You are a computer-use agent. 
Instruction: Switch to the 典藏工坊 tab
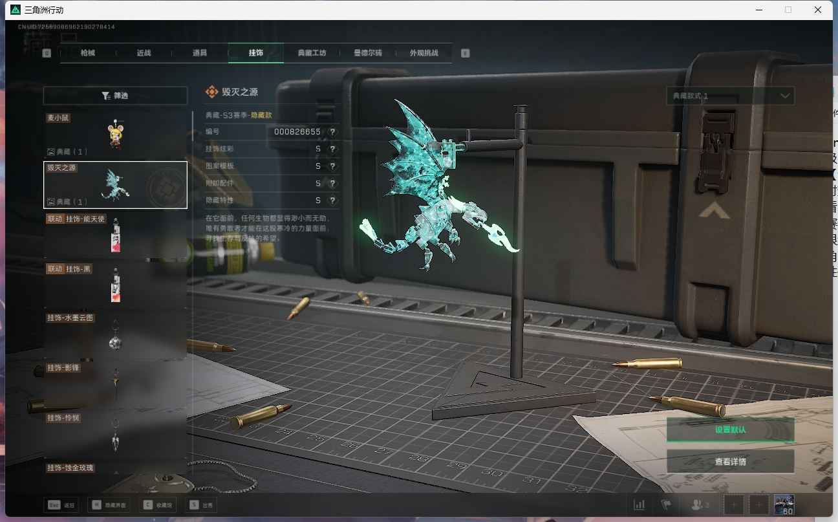[x=312, y=53]
